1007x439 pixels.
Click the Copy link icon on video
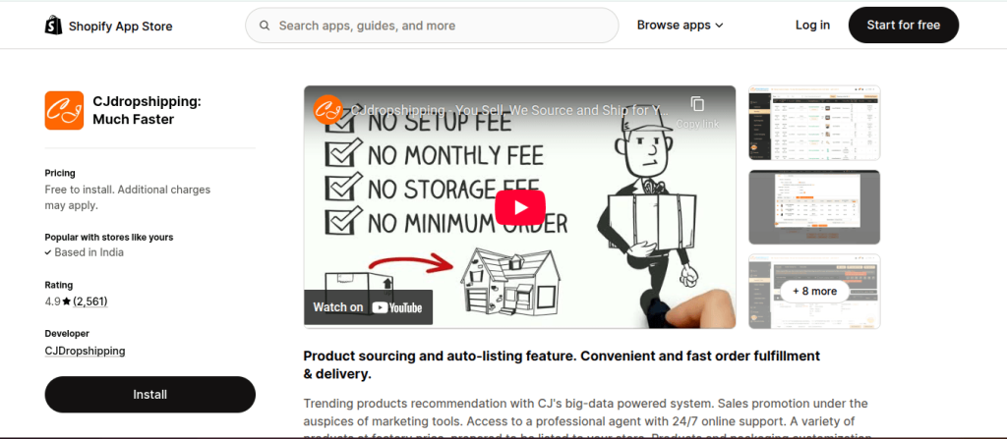[697, 104]
